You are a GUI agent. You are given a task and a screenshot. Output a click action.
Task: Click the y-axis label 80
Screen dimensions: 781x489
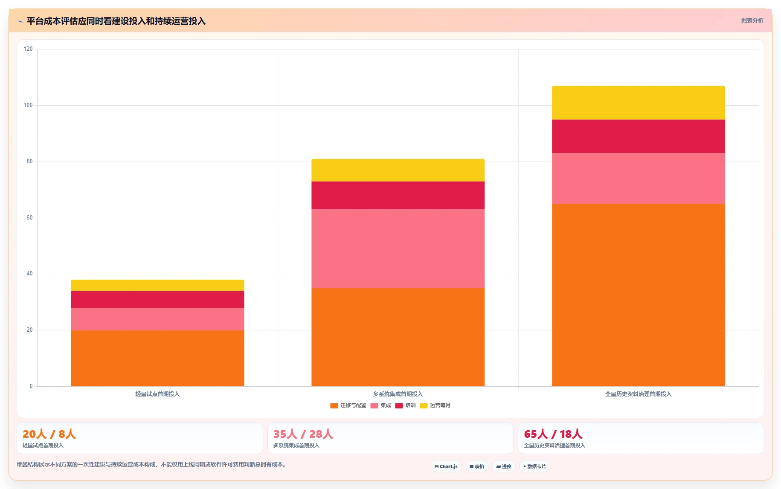(29, 162)
